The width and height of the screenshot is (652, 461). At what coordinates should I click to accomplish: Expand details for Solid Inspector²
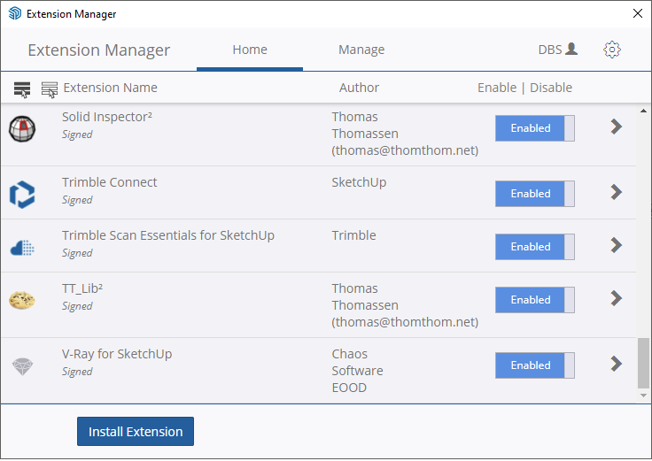(x=617, y=127)
